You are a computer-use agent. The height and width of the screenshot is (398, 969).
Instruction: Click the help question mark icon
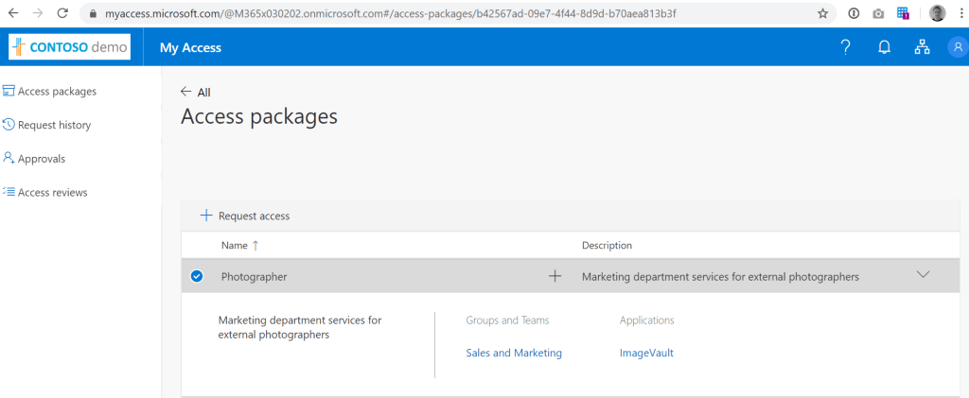pos(846,48)
